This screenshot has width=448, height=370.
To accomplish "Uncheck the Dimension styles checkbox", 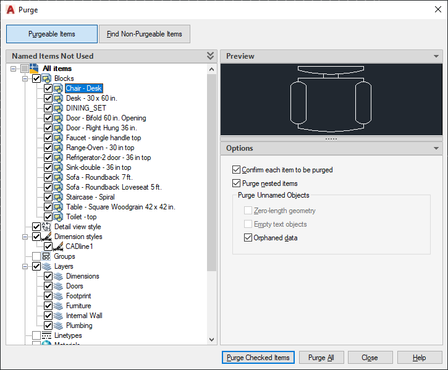I will [36, 237].
